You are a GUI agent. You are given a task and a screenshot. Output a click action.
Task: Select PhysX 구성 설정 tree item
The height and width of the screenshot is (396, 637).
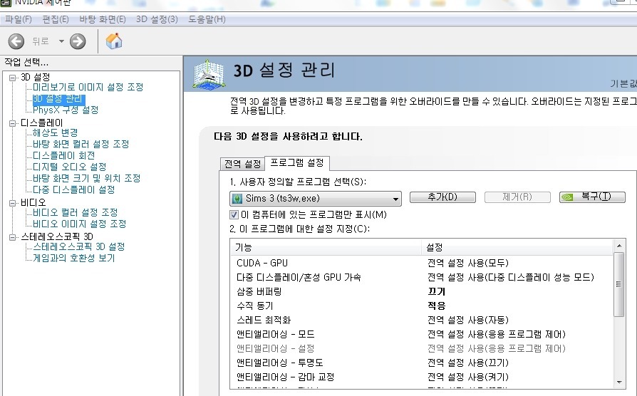coord(66,110)
